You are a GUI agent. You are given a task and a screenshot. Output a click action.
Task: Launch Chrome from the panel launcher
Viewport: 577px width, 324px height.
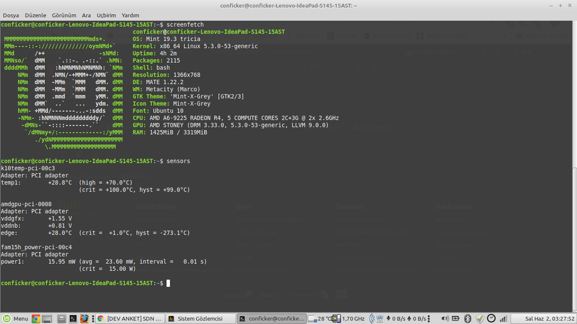[x=36, y=318]
